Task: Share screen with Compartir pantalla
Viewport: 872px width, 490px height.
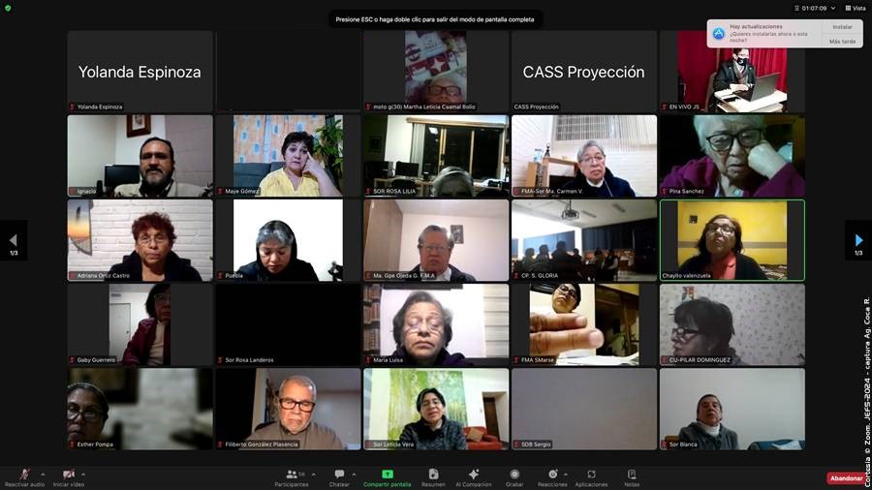Action: click(x=387, y=477)
